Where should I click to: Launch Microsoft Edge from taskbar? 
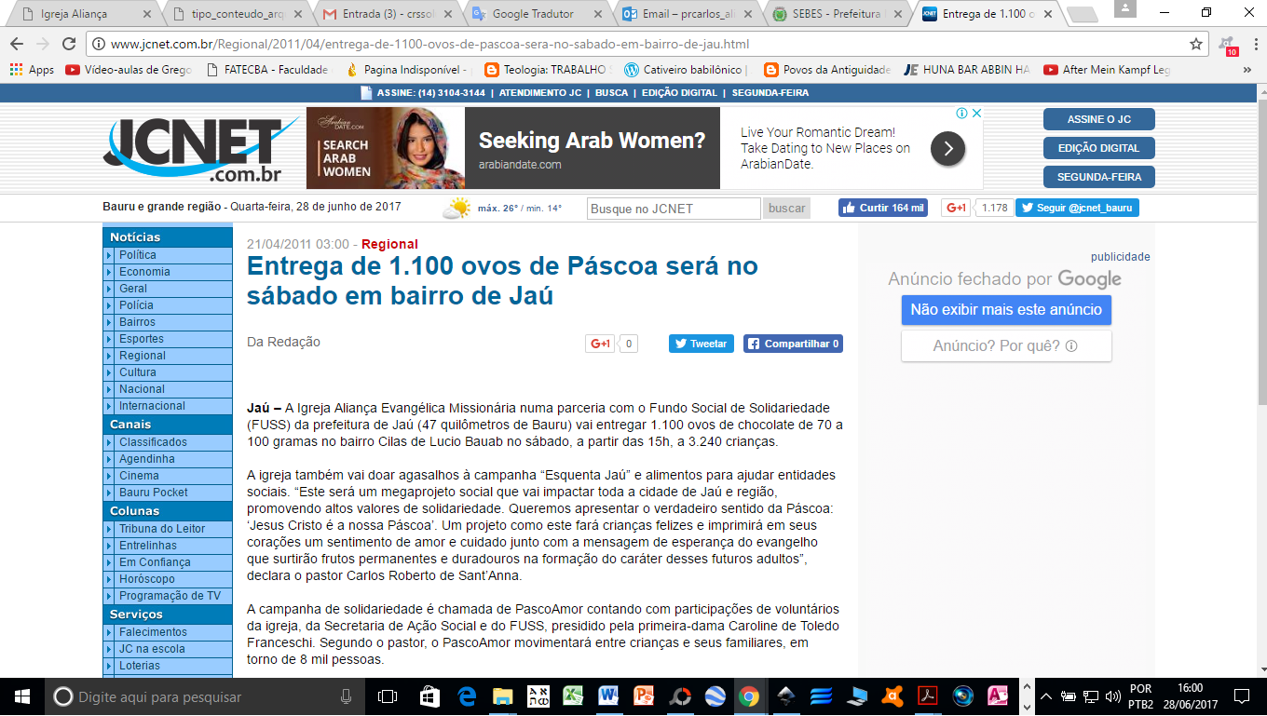467,696
